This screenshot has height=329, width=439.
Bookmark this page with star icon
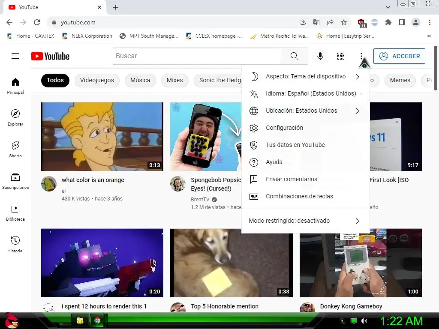[344, 22]
